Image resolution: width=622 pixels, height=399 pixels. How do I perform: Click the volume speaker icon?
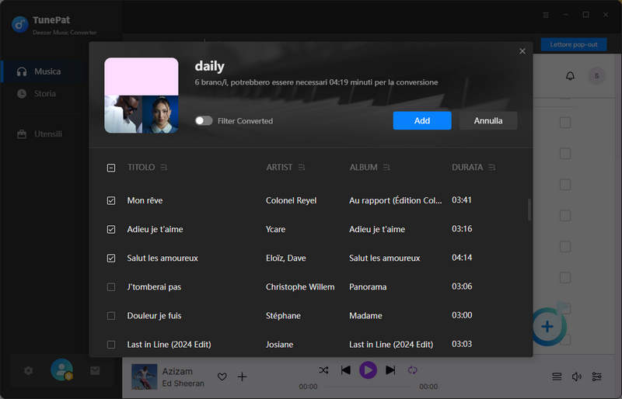576,376
